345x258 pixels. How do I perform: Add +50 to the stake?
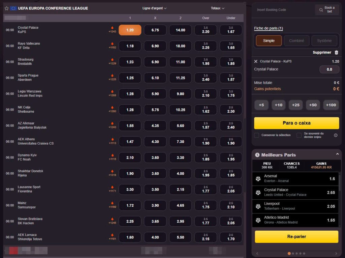(x=313, y=105)
